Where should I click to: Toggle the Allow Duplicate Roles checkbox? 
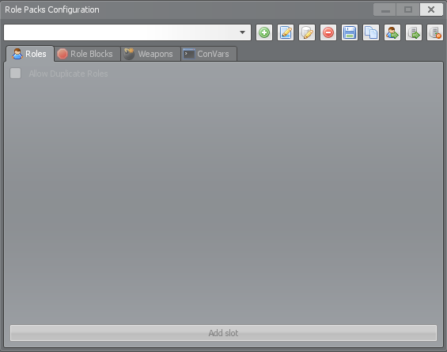(x=15, y=74)
